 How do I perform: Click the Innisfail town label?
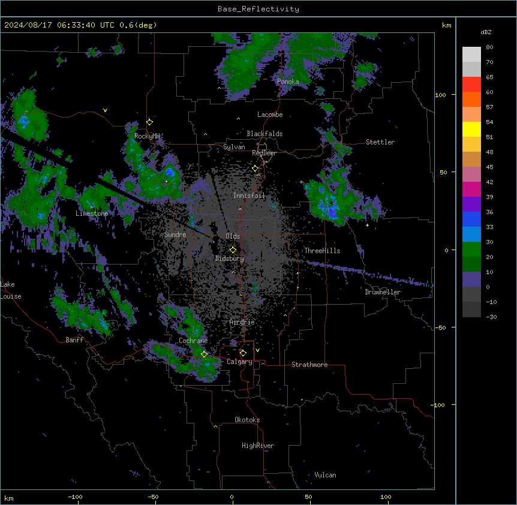tap(249, 196)
